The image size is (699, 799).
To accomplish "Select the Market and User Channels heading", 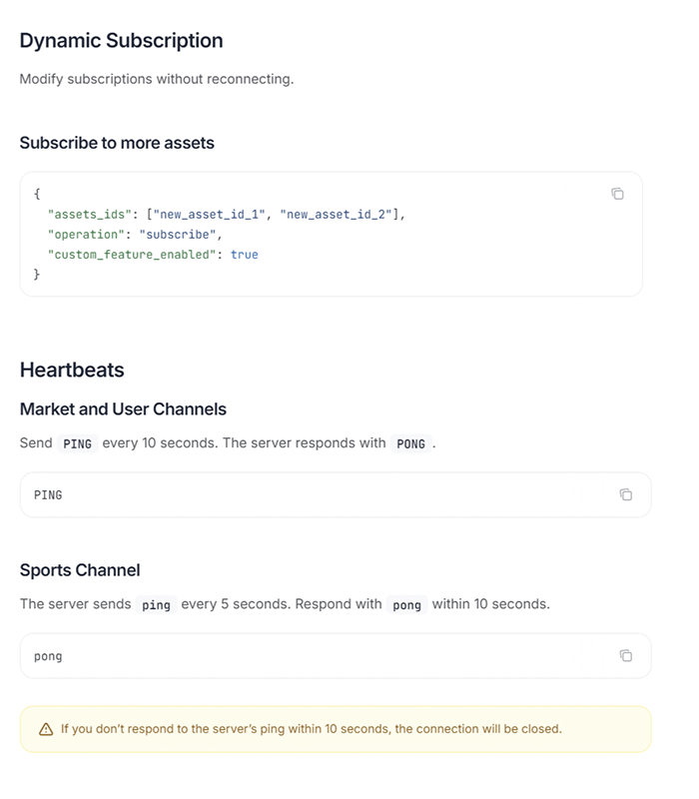I will (123, 408).
